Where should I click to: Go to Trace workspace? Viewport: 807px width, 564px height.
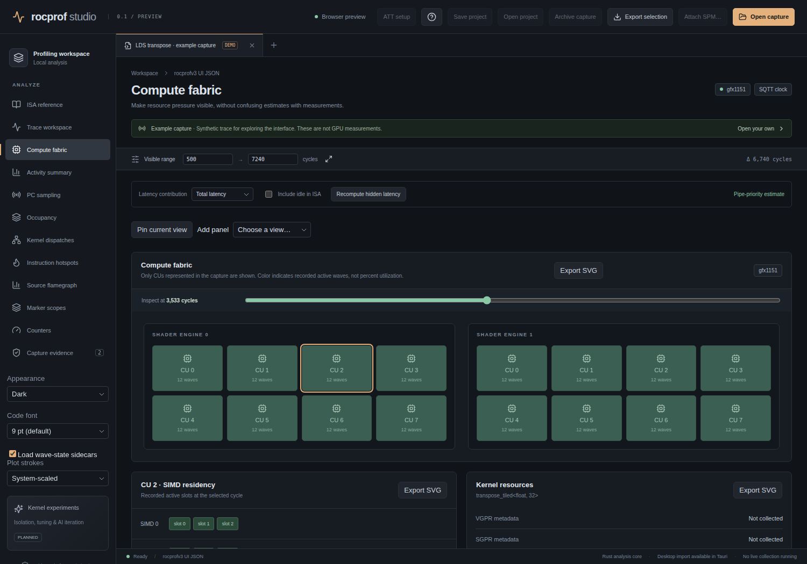(x=58, y=127)
